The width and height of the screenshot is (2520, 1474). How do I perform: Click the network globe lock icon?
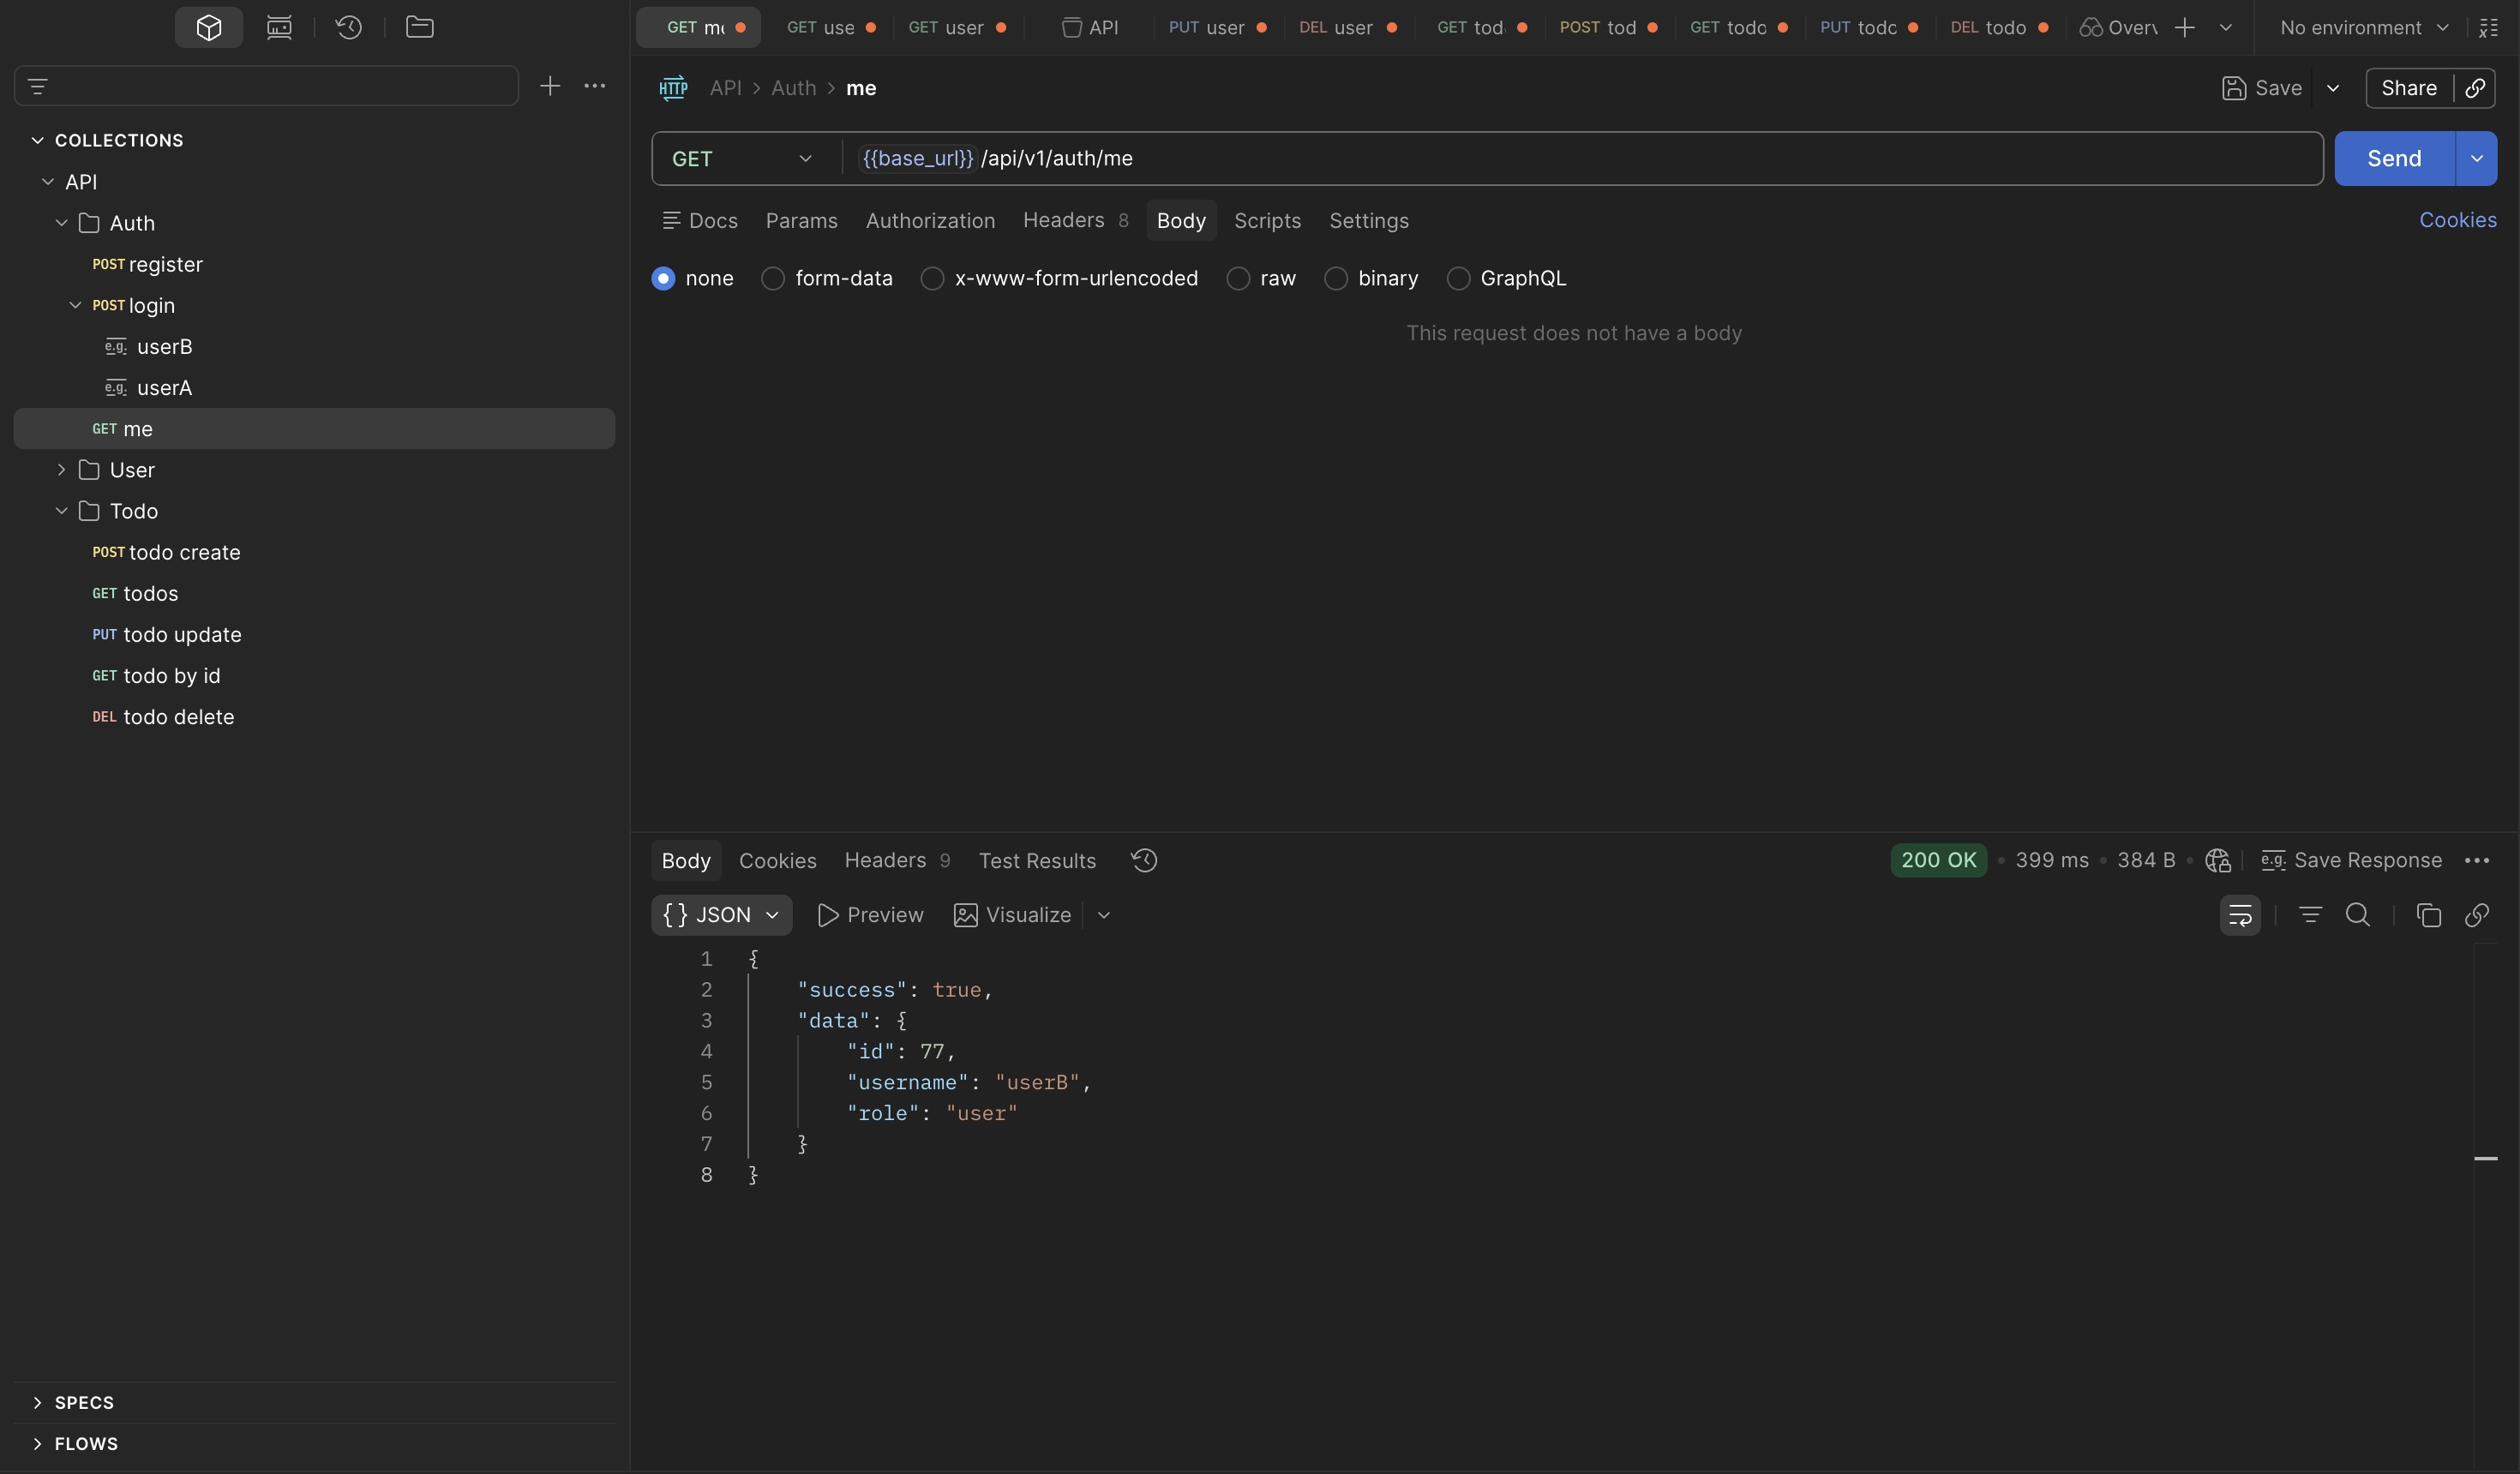2218,860
